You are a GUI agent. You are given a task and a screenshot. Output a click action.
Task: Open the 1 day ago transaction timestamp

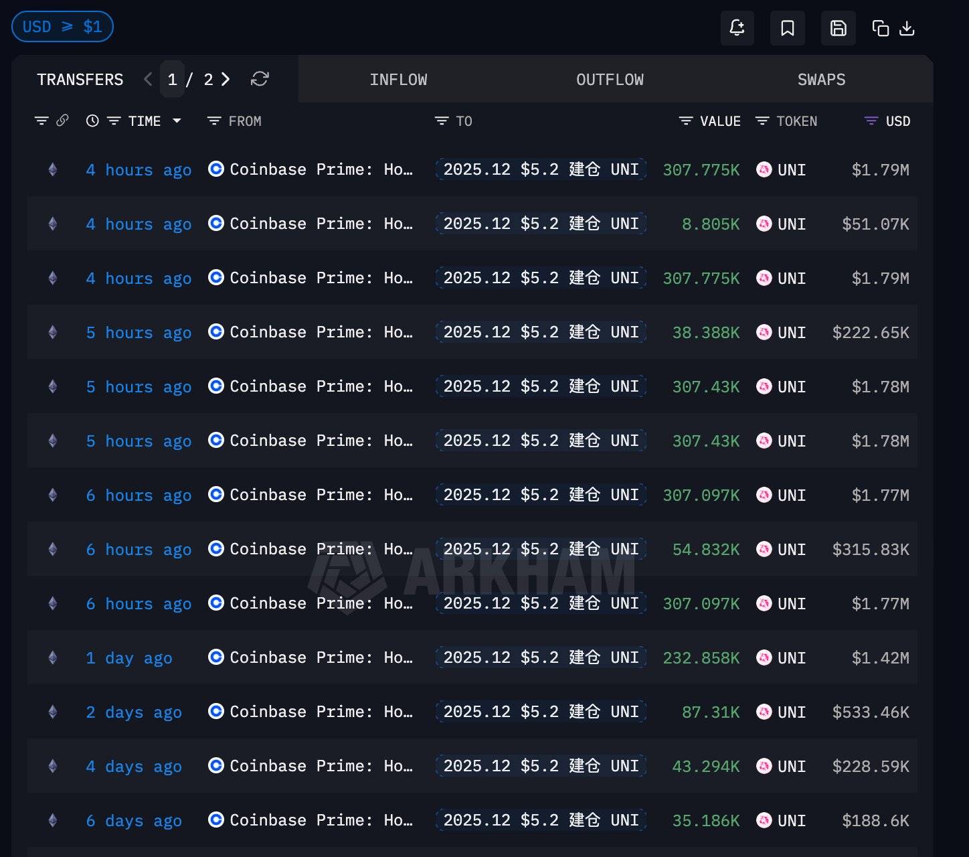pos(128,657)
